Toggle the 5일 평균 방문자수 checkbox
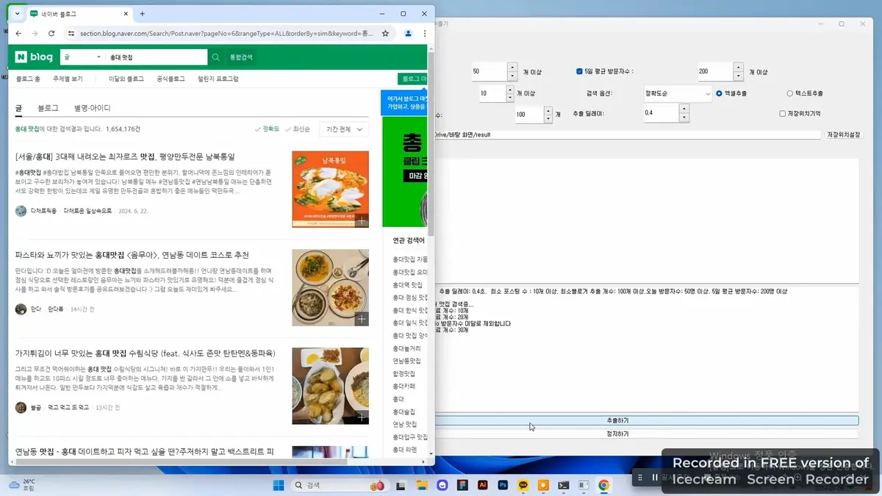 580,71
